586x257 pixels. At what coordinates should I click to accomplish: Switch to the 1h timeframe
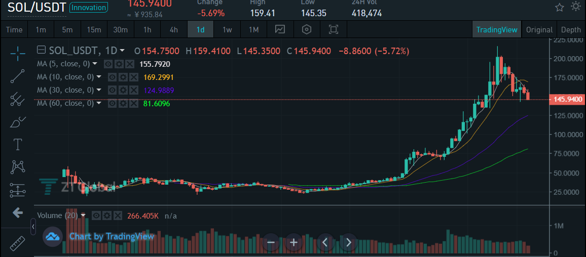(x=147, y=29)
